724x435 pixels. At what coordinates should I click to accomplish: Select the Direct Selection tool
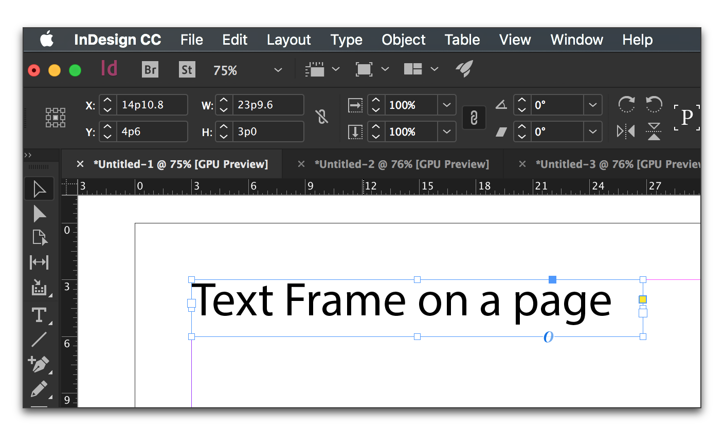pyautogui.click(x=39, y=214)
